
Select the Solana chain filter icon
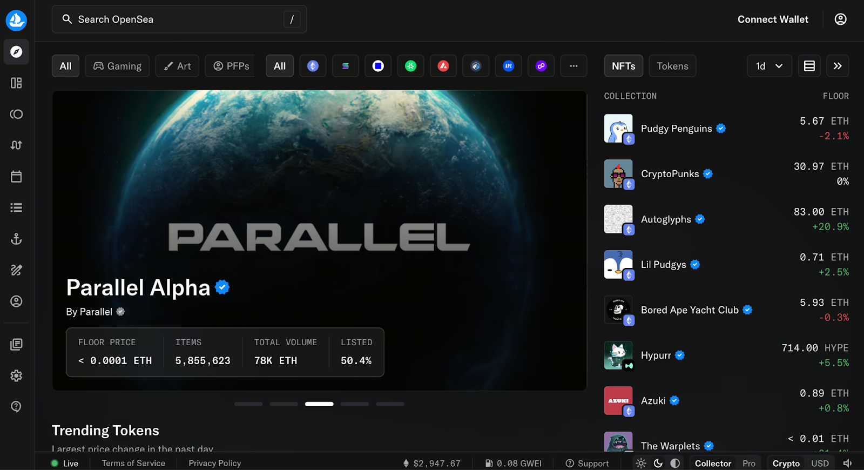346,66
